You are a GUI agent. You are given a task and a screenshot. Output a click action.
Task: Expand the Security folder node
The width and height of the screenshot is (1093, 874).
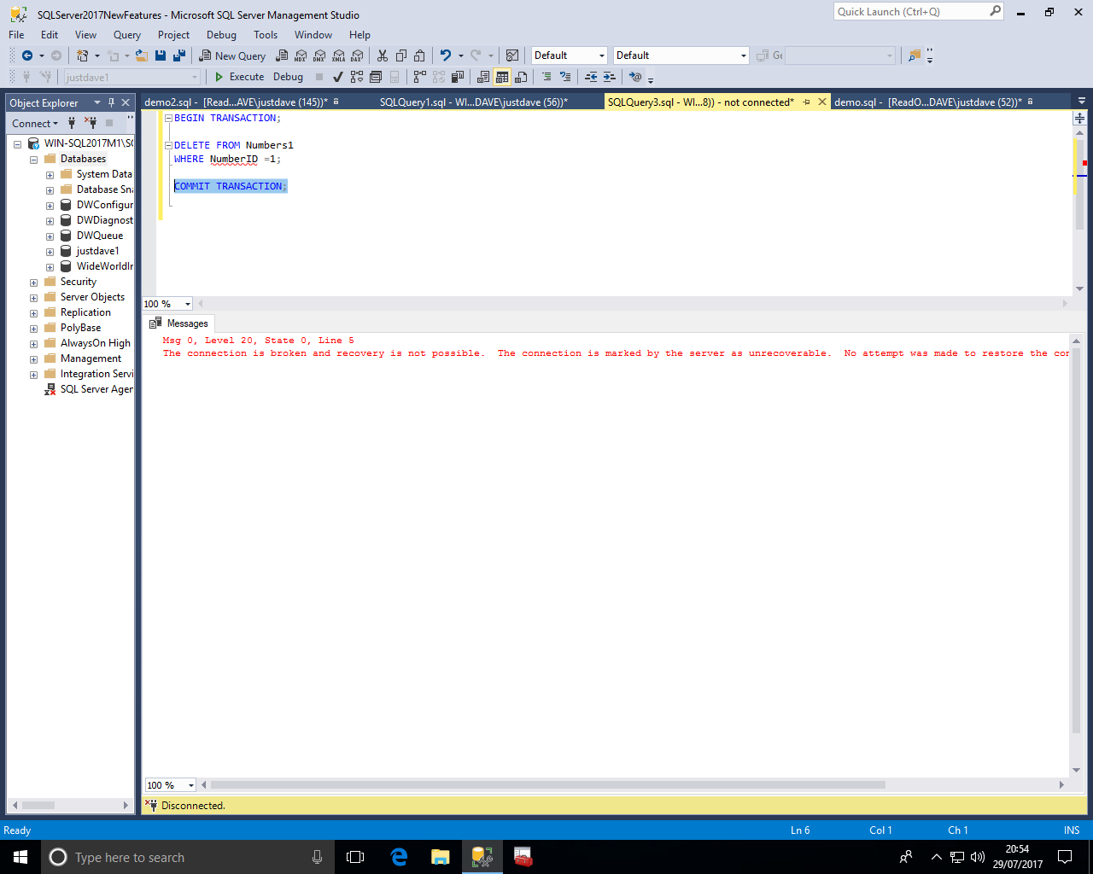[x=33, y=283]
